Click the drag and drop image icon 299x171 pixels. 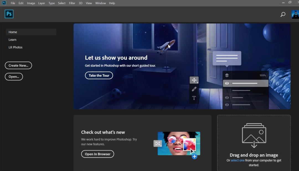point(254,135)
